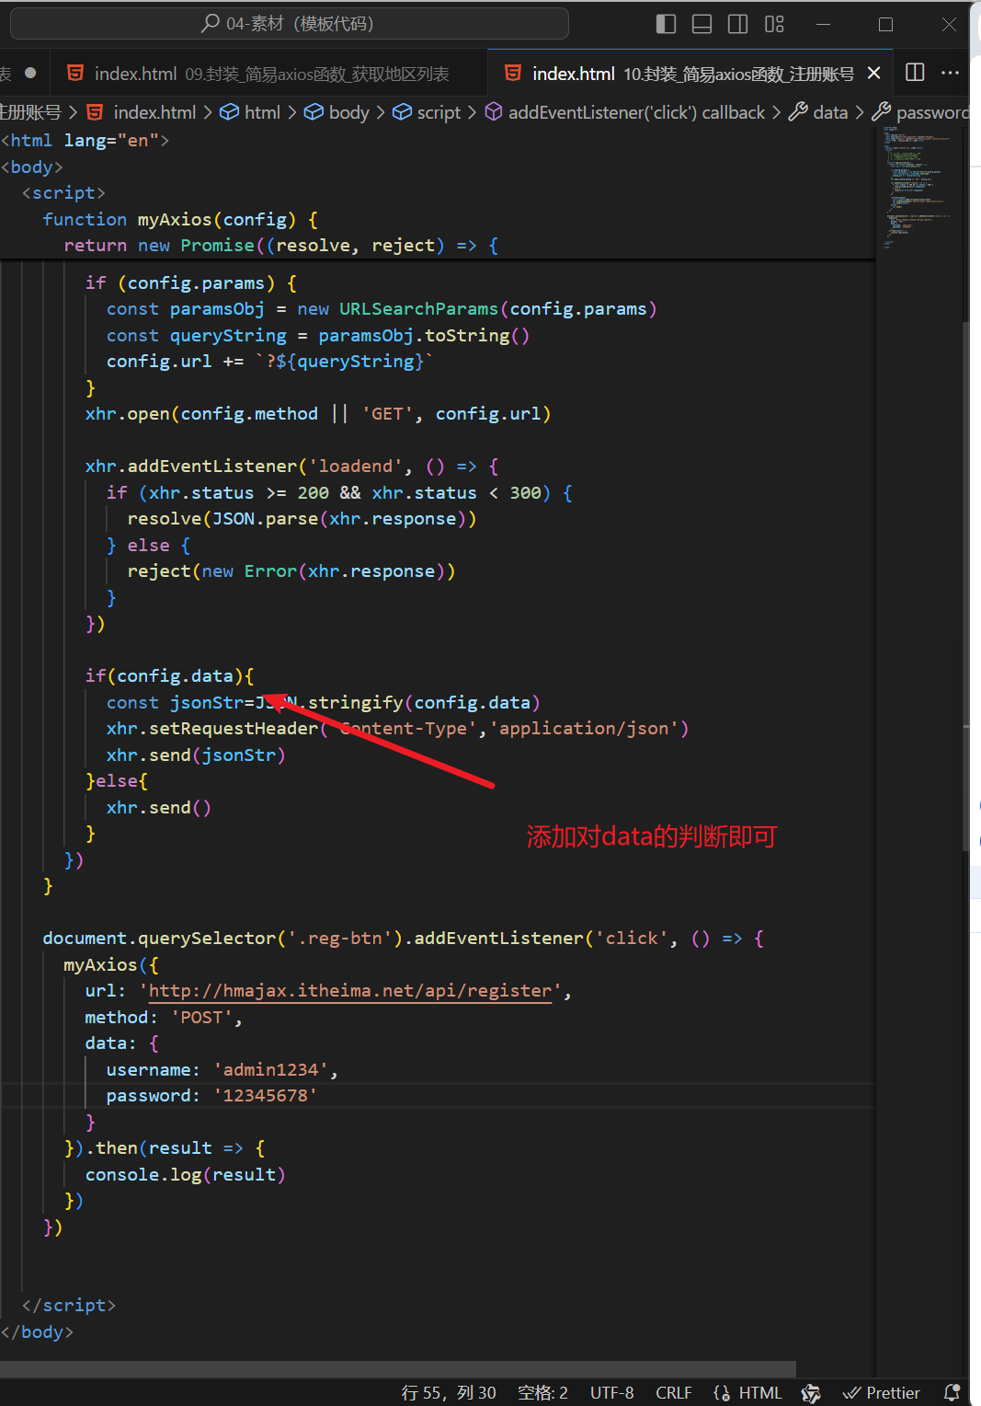This screenshot has height=1406, width=981.
Task: Click the 'loadend' event string
Action: pyautogui.click(x=355, y=466)
